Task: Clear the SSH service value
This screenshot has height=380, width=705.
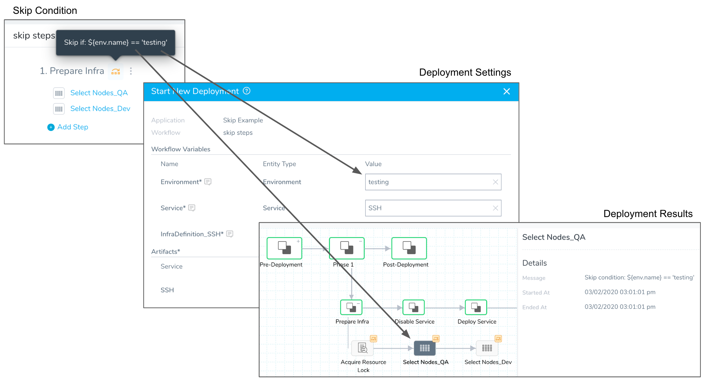Action: 496,208
